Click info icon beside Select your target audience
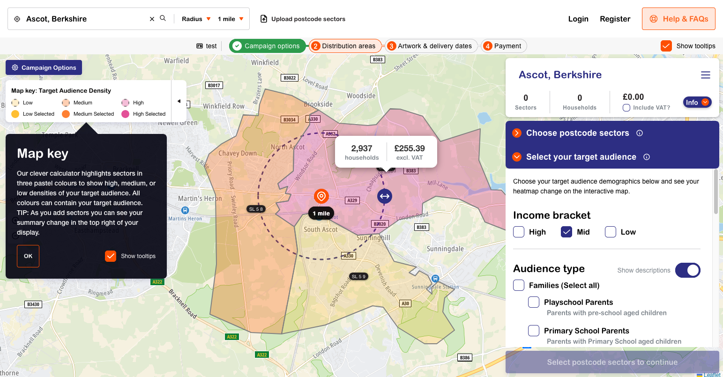This screenshot has width=723, height=377. pyautogui.click(x=647, y=157)
